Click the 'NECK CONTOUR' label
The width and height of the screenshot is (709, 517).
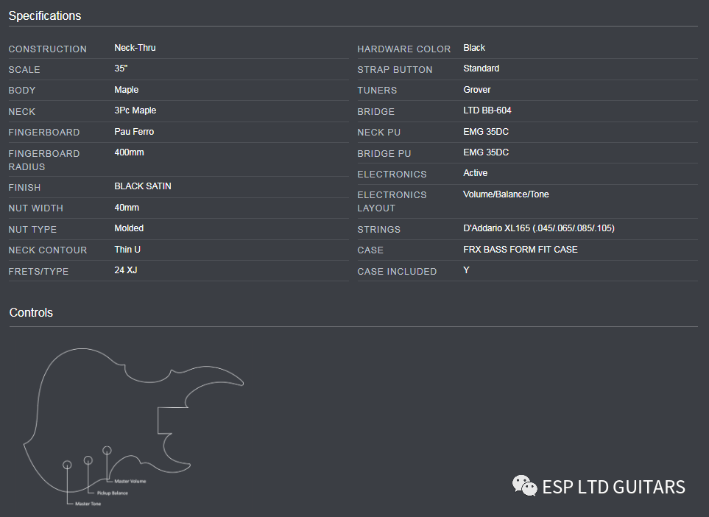click(x=47, y=250)
